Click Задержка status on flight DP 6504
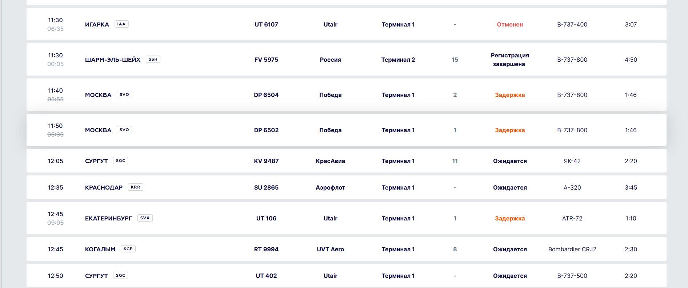This screenshot has height=288, width=688. pyautogui.click(x=510, y=95)
